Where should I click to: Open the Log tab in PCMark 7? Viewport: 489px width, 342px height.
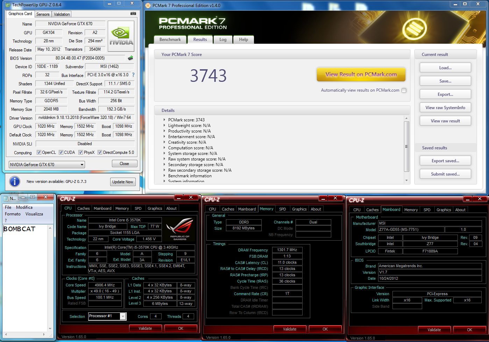tap(223, 40)
